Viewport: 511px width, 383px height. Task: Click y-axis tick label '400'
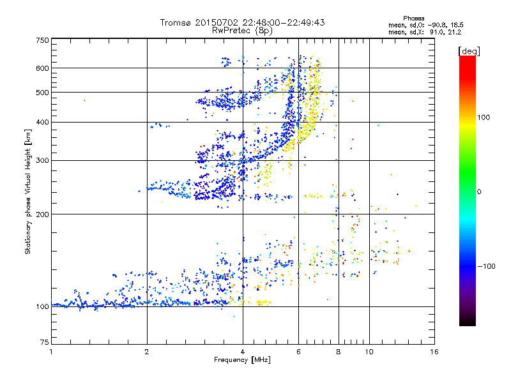point(42,123)
